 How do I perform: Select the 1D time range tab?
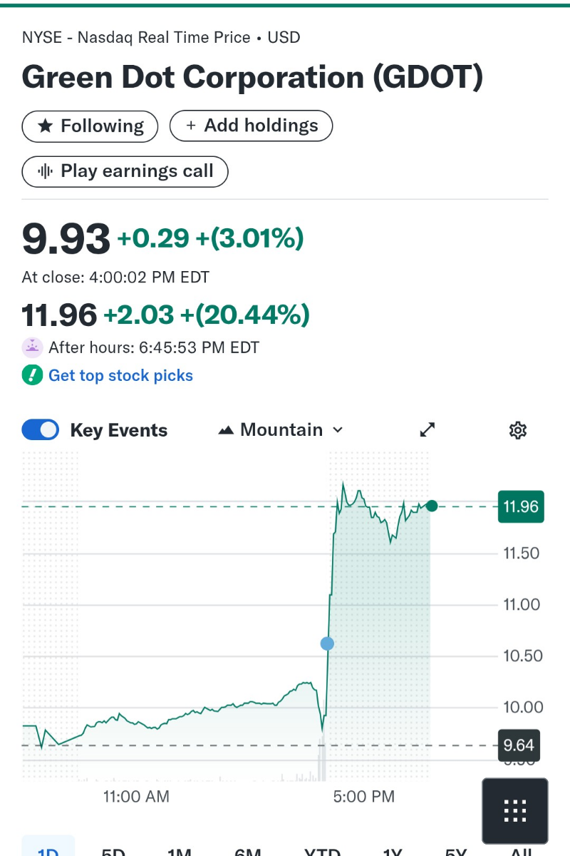(x=48, y=850)
